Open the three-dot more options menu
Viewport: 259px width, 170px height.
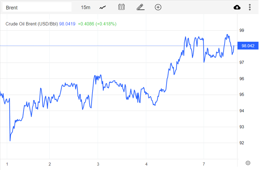click(250, 7)
